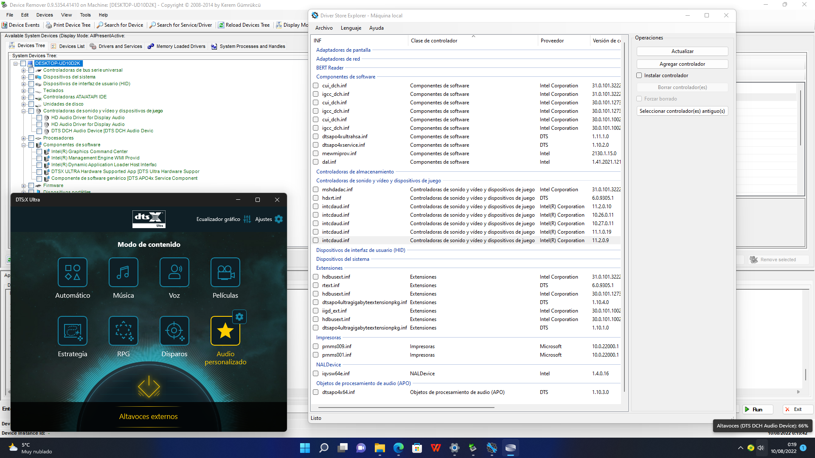Open Windows Start button on taskbar
Viewport: 815px width, 458px height.
point(305,448)
